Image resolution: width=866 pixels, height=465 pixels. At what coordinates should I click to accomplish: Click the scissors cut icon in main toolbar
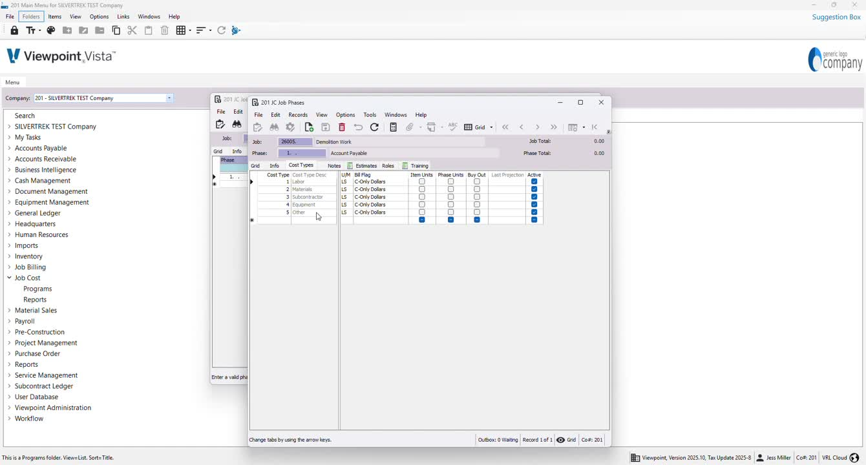pos(132,30)
